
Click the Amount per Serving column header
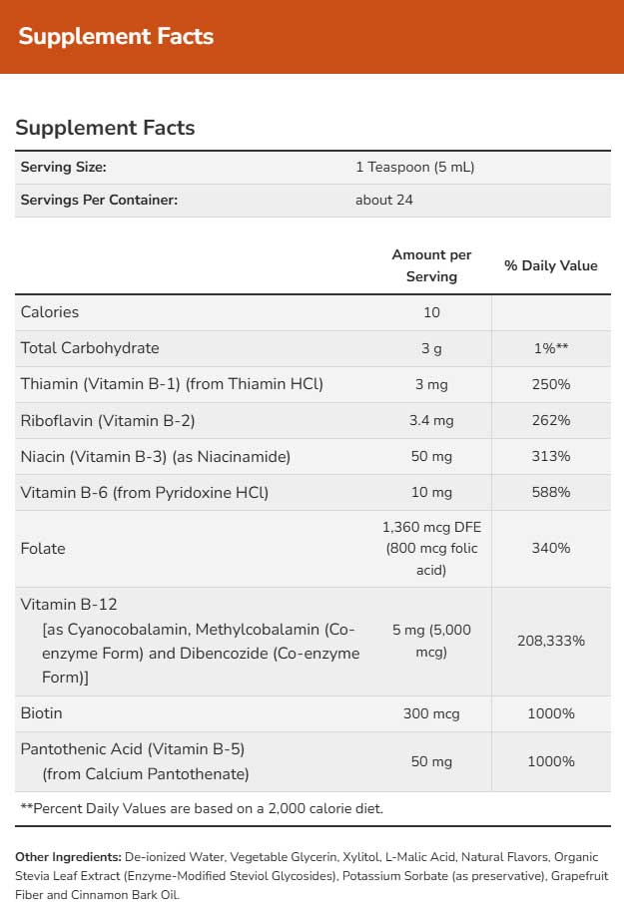pyautogui.click(x=431, y=265)
